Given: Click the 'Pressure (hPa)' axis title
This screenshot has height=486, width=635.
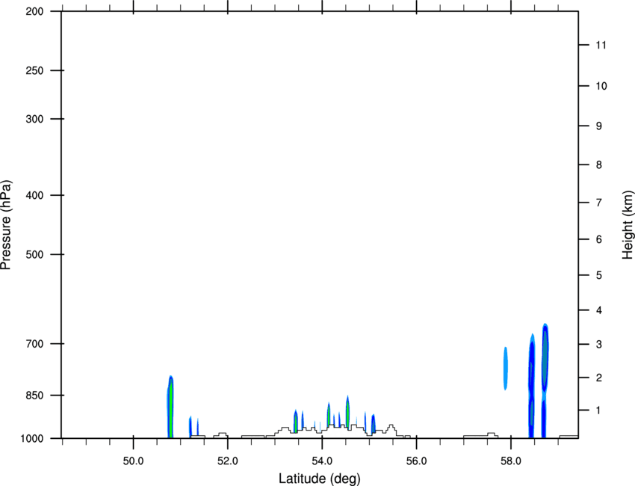Looking at the screenshot, I should [6, 225].
